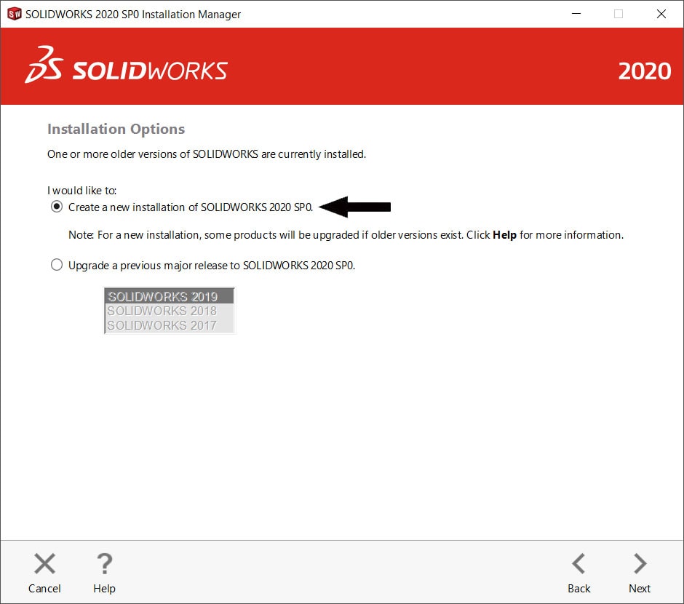Viewport: 684px width, 604px height.
Task: Click the Back chevron arrow icon
Action: click(x=578, y=563)
